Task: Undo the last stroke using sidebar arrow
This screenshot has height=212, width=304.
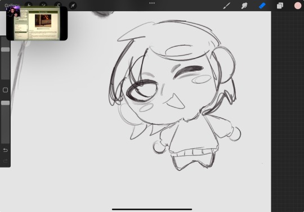Action: tap(6, 150)
